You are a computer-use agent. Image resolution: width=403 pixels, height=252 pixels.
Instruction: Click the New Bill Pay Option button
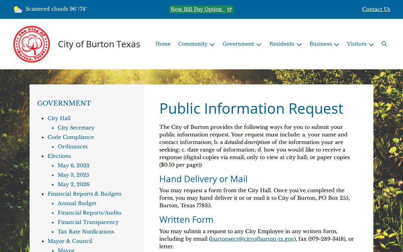tap(201, 9)
